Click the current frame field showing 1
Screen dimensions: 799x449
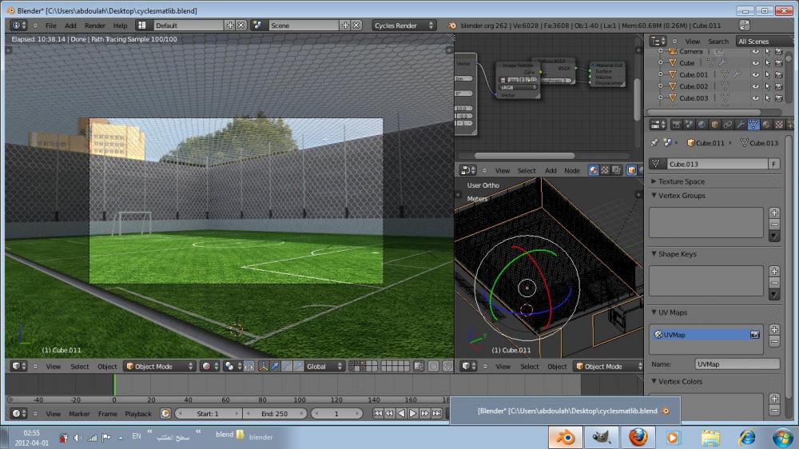point(336,413)
